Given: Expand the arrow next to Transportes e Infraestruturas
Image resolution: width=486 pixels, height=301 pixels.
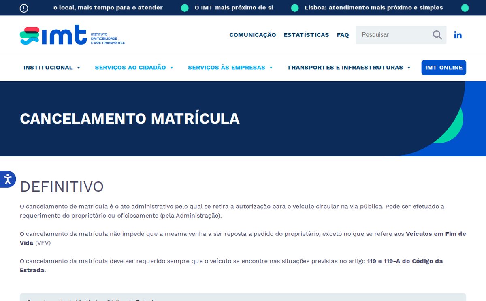Looking at the screenshot, I should [x=409, y=68].
